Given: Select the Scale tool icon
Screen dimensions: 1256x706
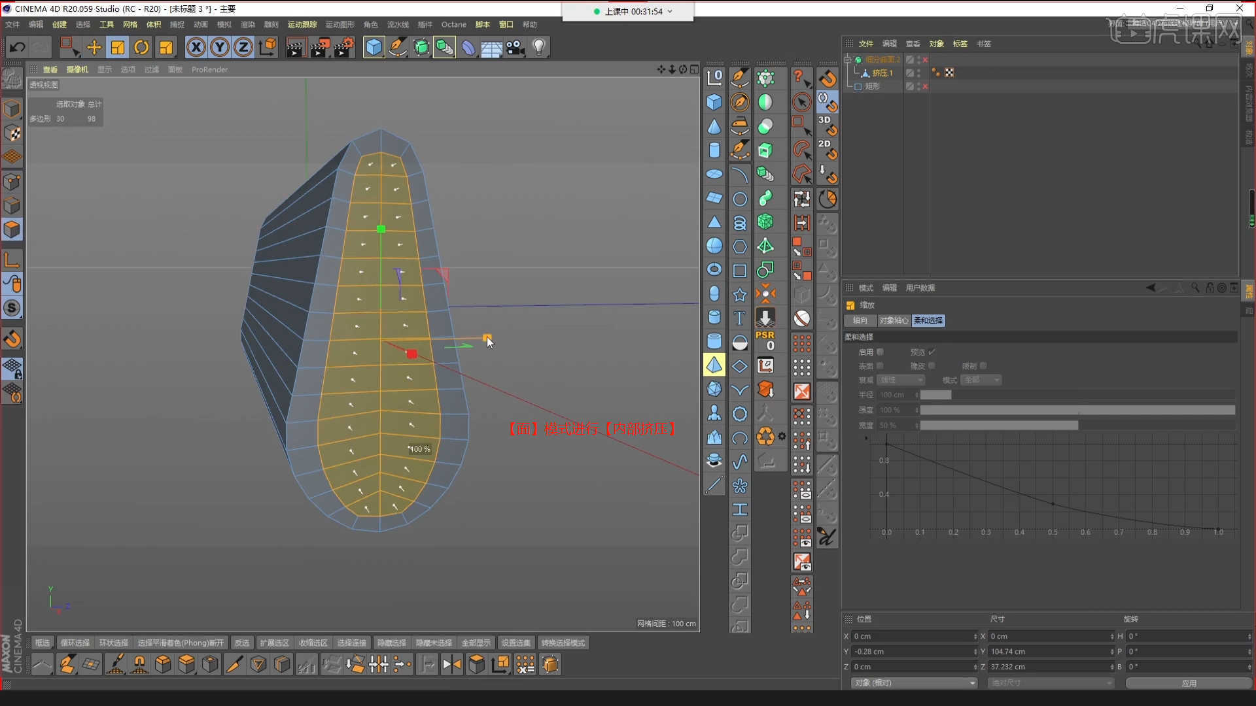Looking at the screenshot, I should click(x=118, y=47).
